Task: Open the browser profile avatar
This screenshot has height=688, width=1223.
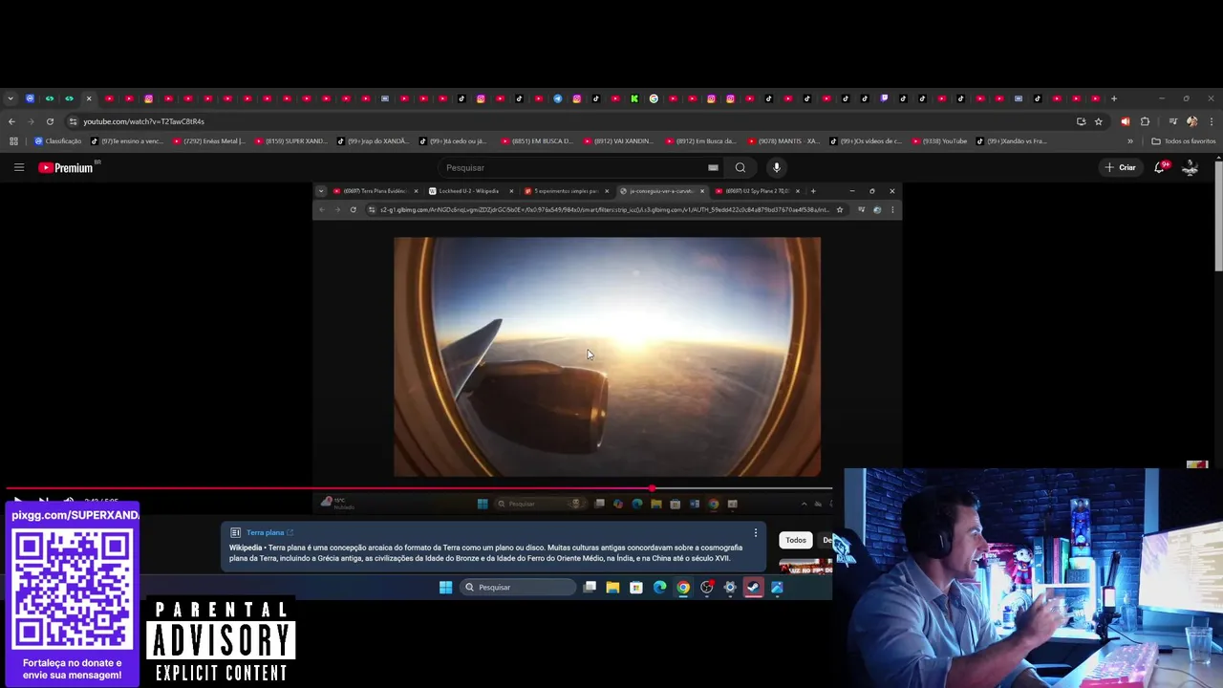Action: pos(1191,121)
